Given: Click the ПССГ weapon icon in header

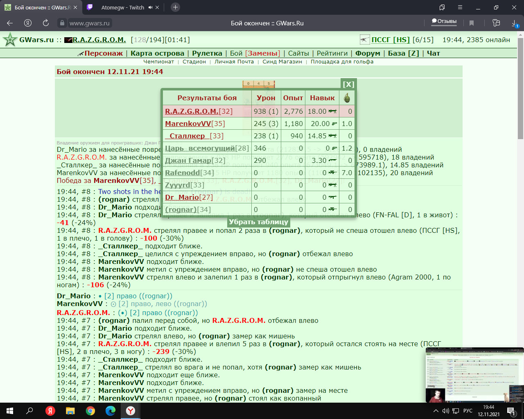Looking at the screenshot, I should pos(365,40).
